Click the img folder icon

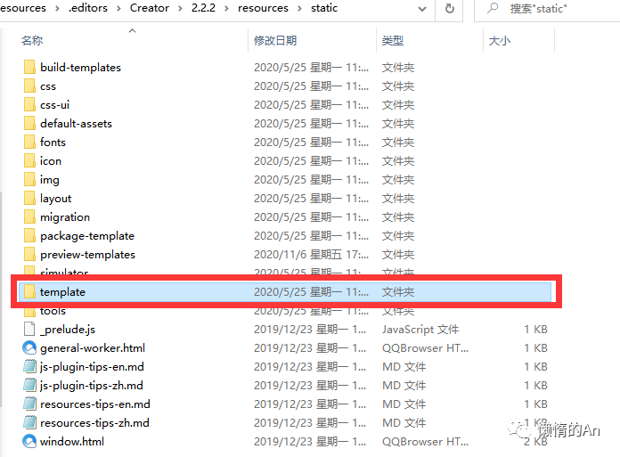[x=29, y=179]
